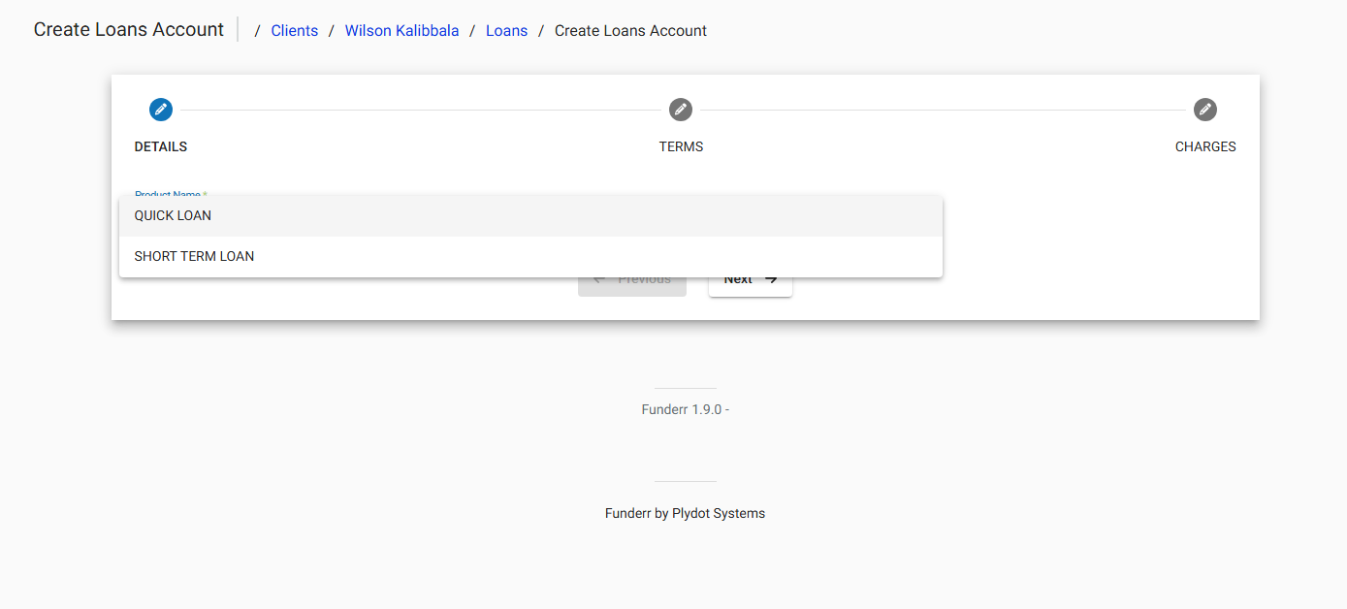This screenshot has height=609, width=1347.
Task: Click the blue filled stepper circle for DETAILS
Action: point(160,110)
